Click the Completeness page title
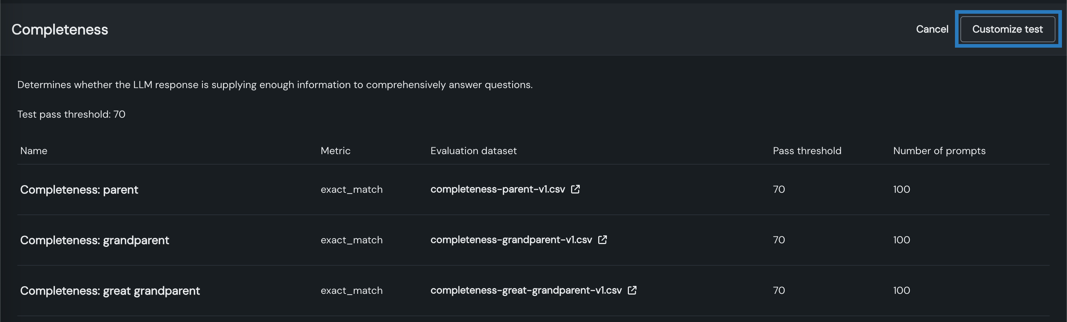This screenshot has height=322, width=1067. click(x=60, y=29)
